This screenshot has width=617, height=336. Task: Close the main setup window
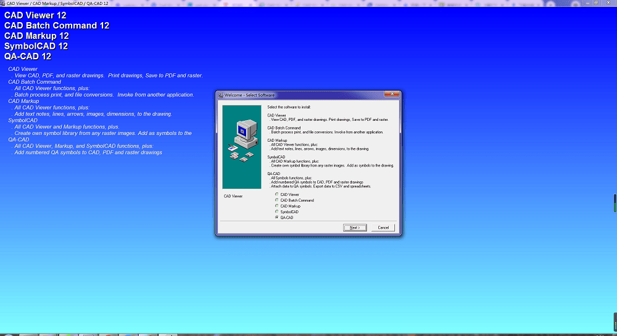[x=608, y=2]
